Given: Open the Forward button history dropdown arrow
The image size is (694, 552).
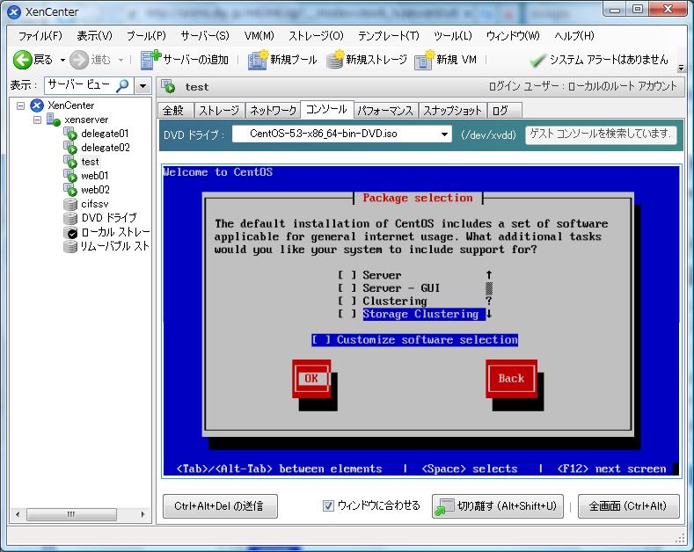Looking at the screenshot, I should [x=121, y=60].
